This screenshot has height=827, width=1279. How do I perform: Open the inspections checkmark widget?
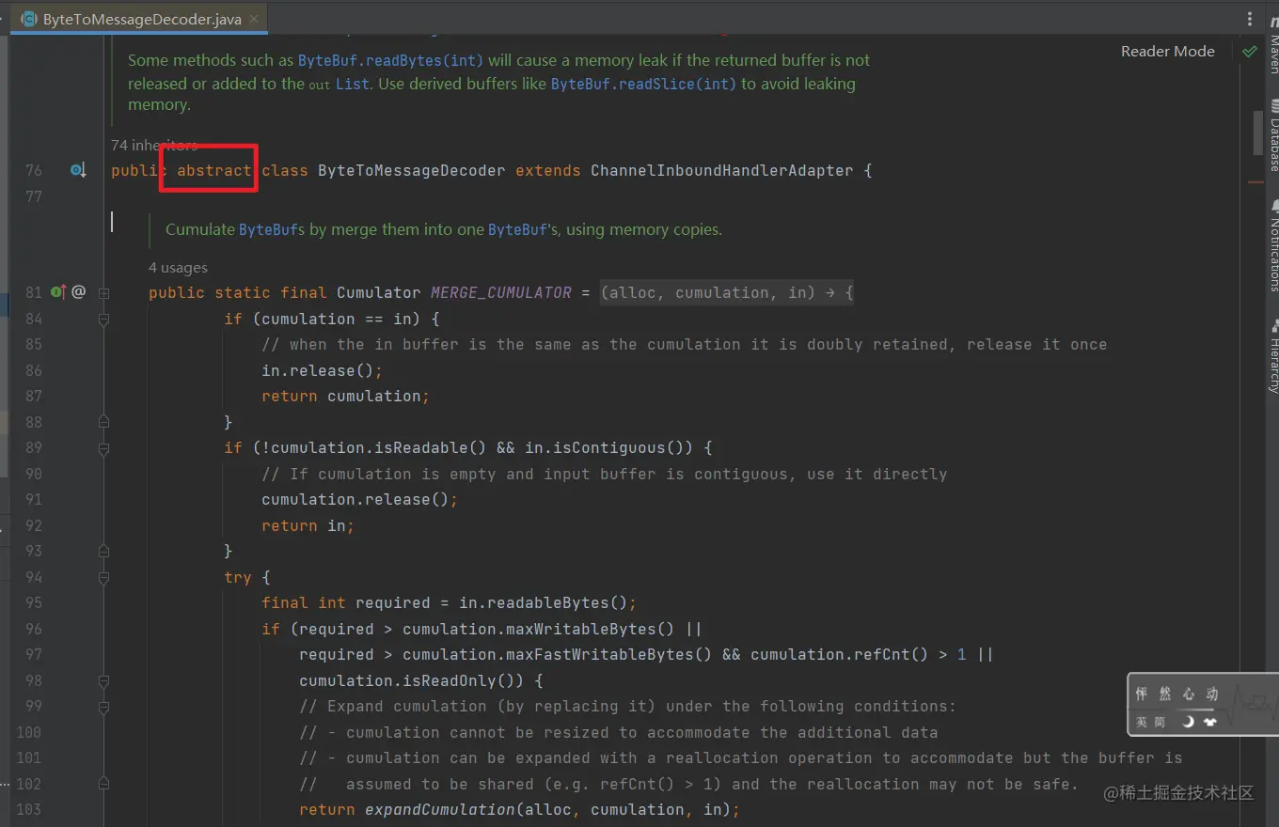click(x=1249, y=52)
